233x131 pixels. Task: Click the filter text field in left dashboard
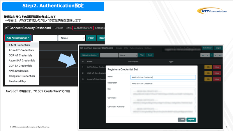click(x=45, y=38)
